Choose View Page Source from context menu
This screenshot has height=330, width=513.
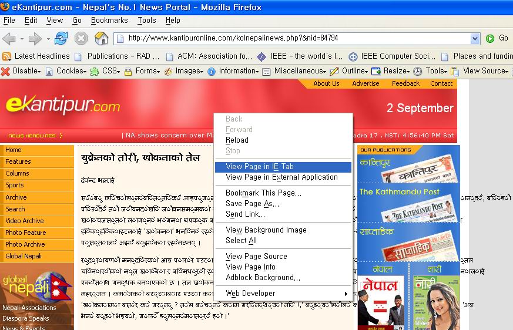(256, 257)
